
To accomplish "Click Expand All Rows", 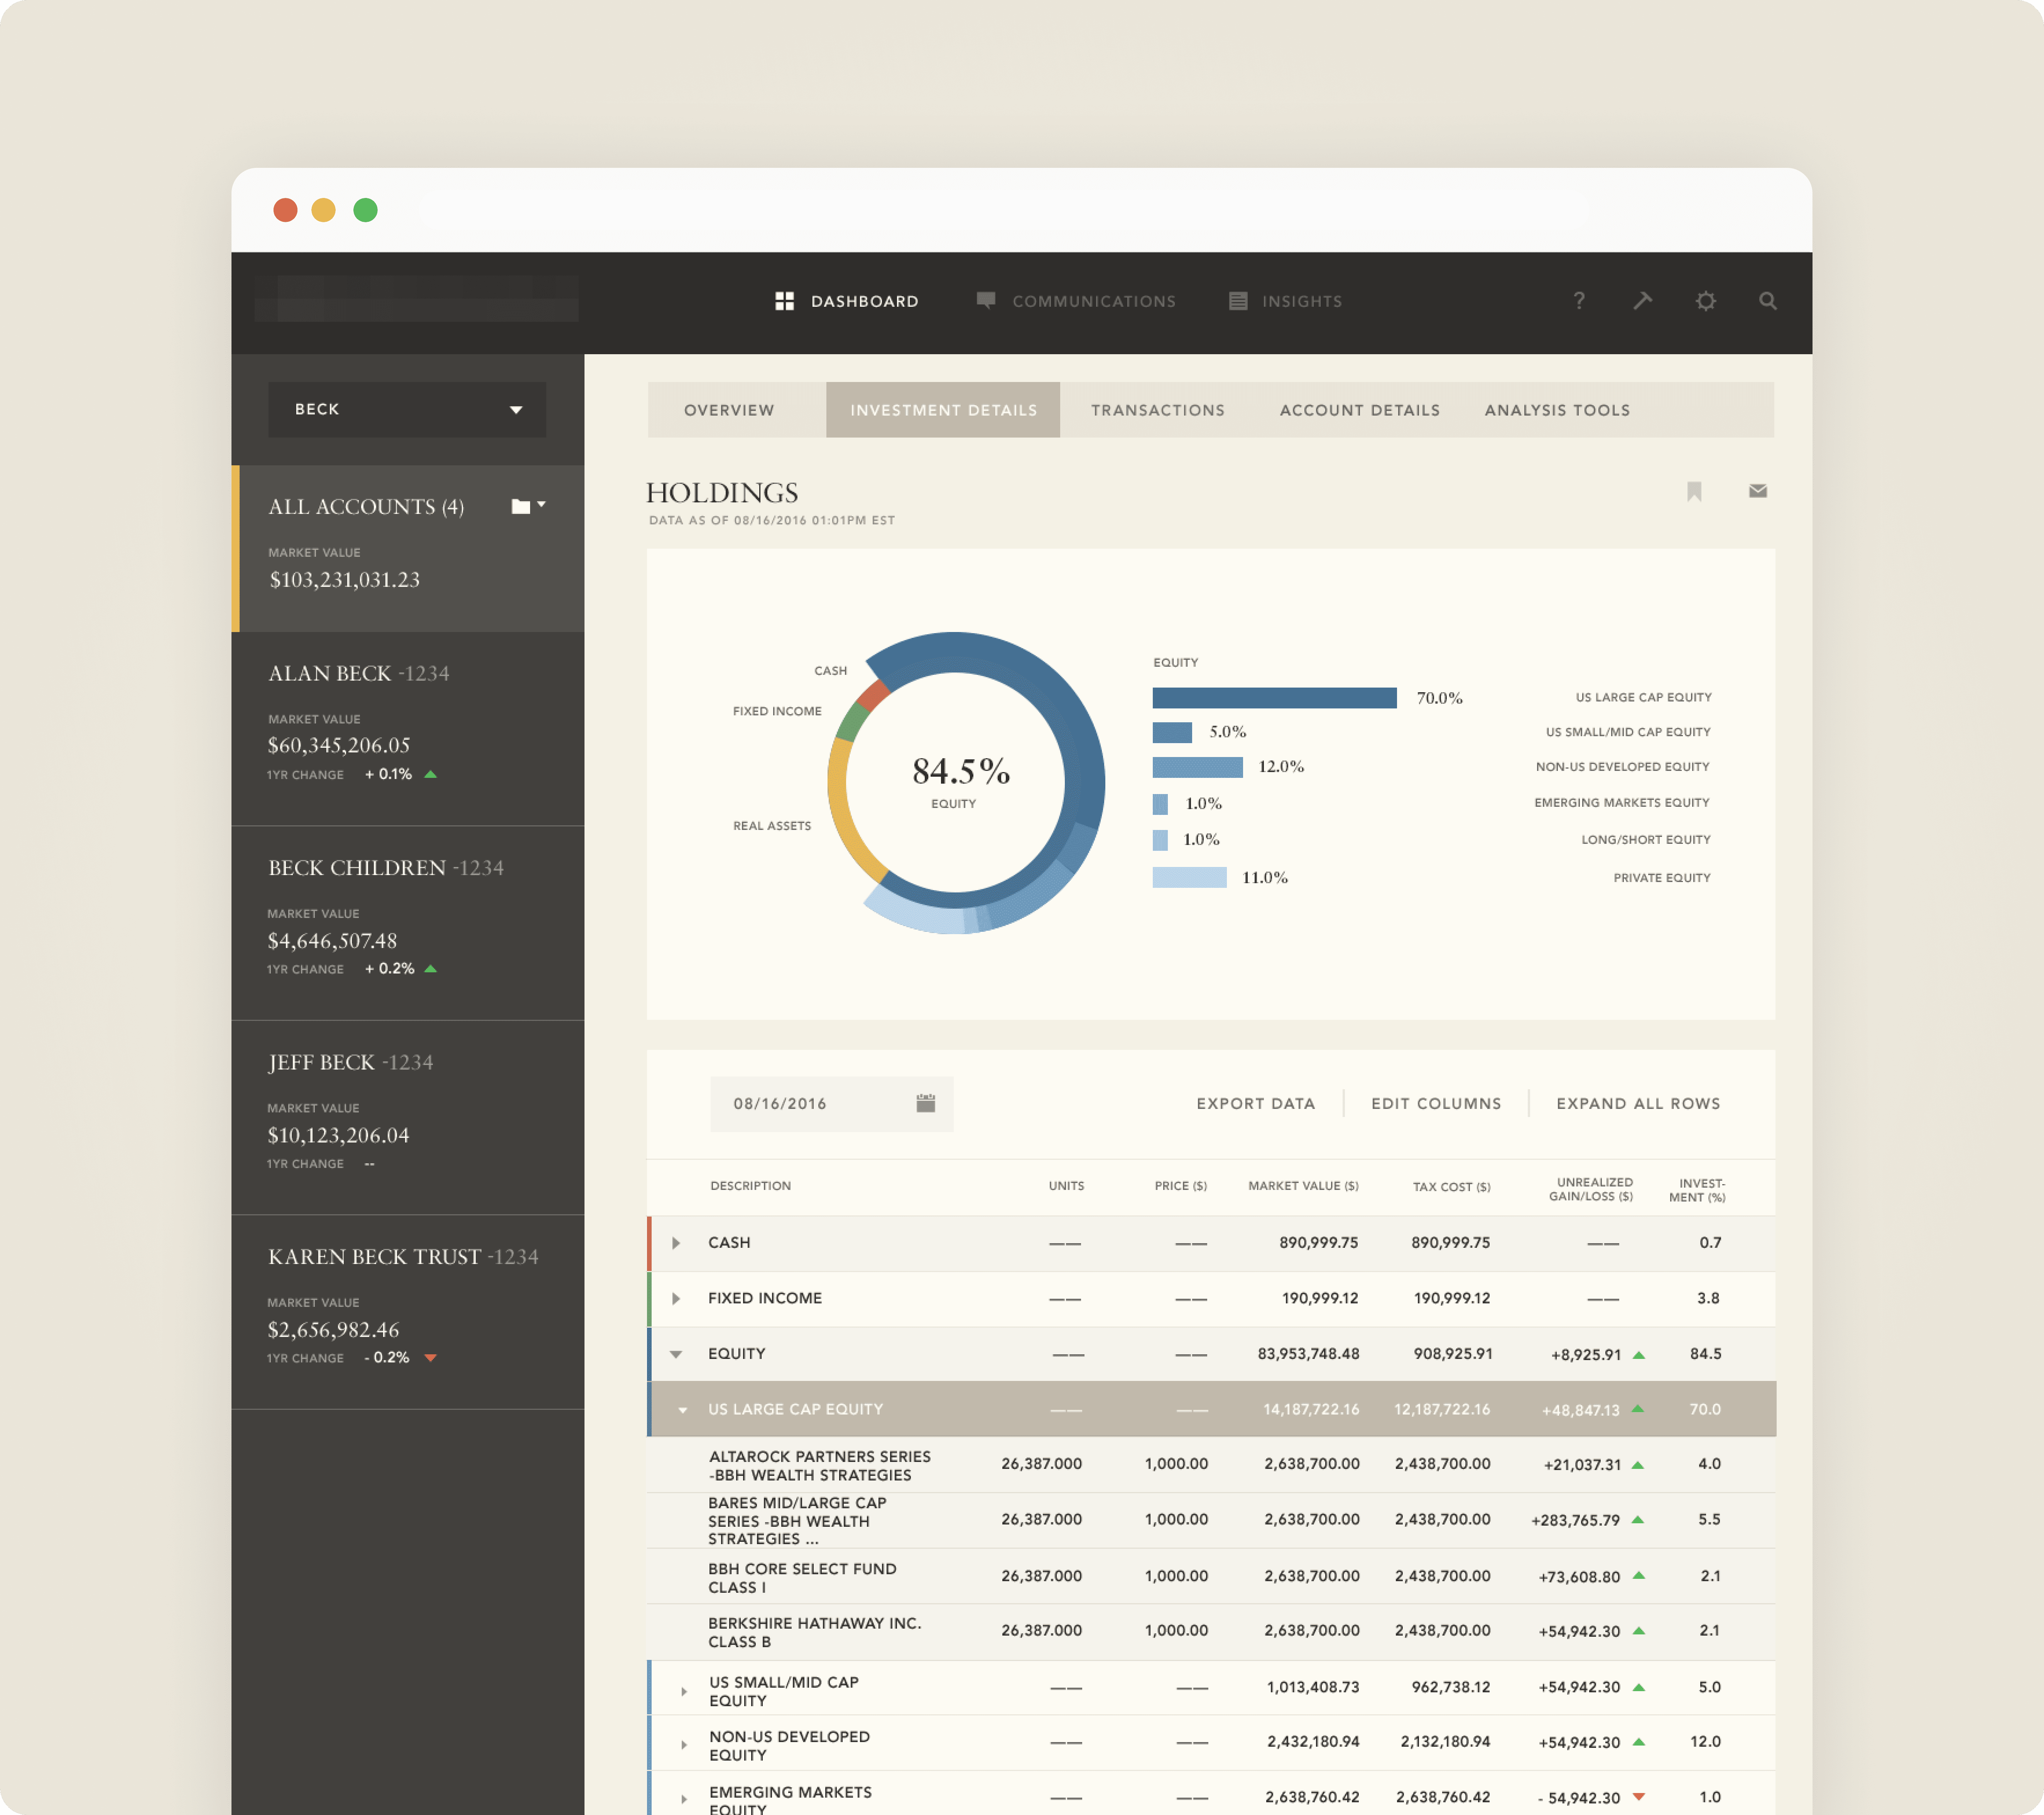I will tap(1638, 1104).
